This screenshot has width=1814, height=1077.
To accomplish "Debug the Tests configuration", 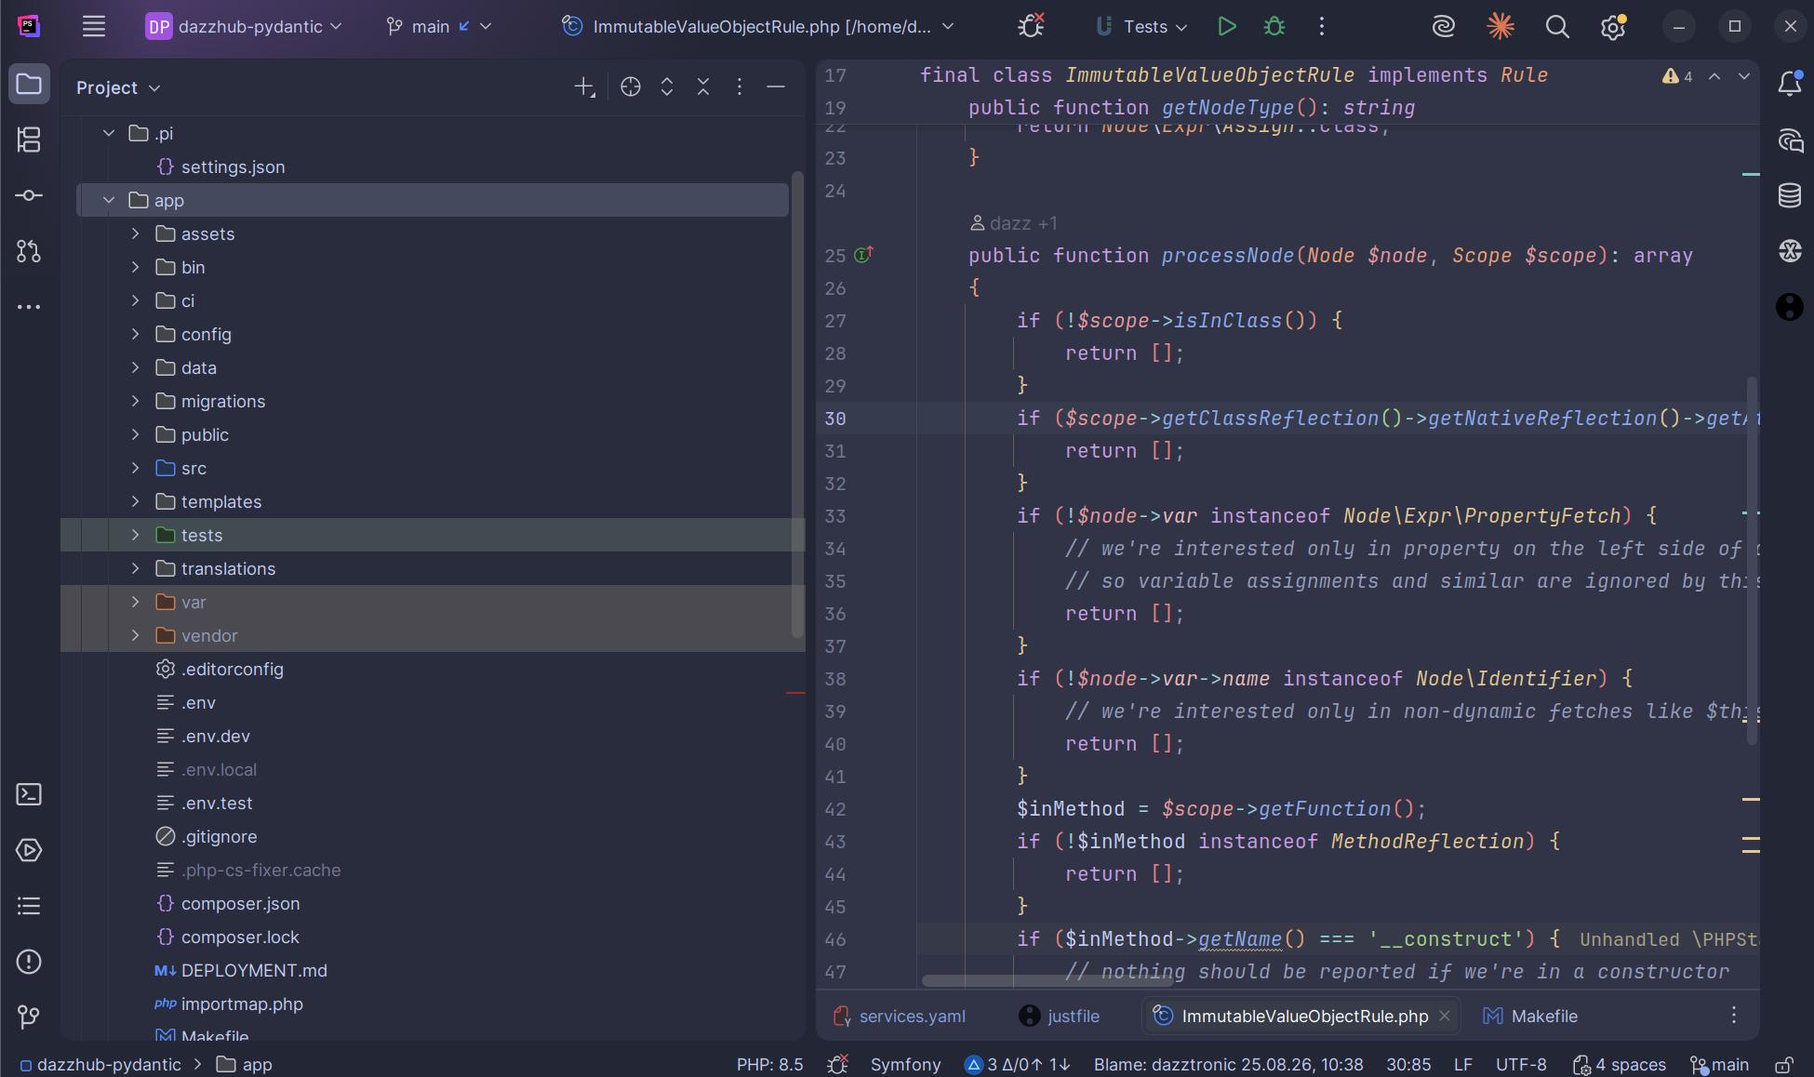I will [x=1274, y=26].
